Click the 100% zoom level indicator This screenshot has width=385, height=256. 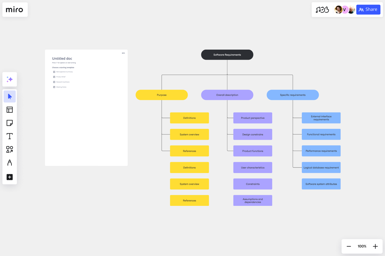(x=362, y=246)
